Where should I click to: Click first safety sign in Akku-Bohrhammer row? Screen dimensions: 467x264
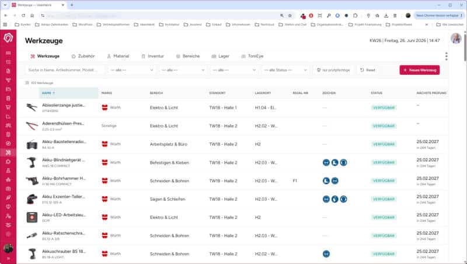pyautogui.click(x=326, y=180)
